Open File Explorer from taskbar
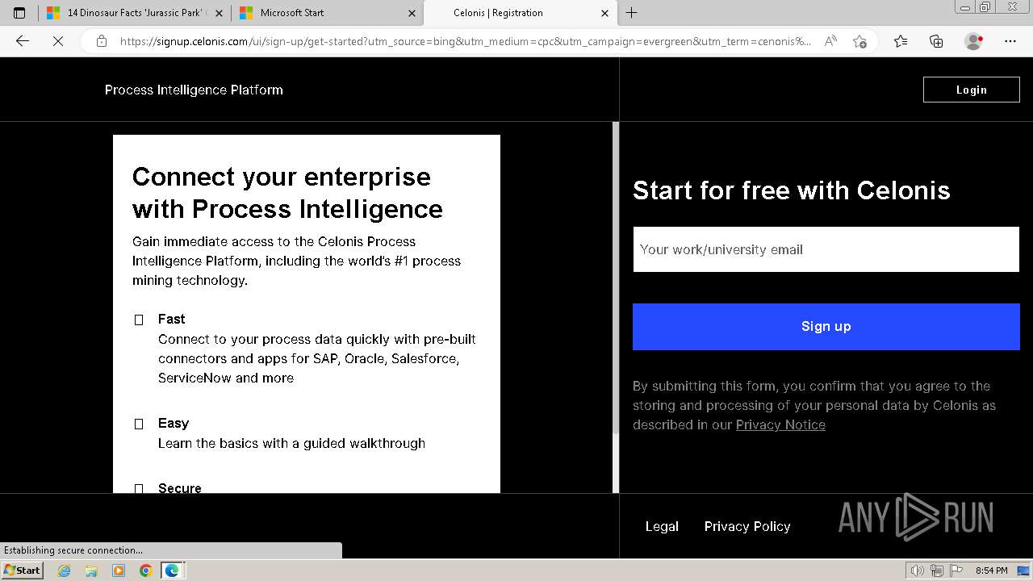 [x=91, y=571]
